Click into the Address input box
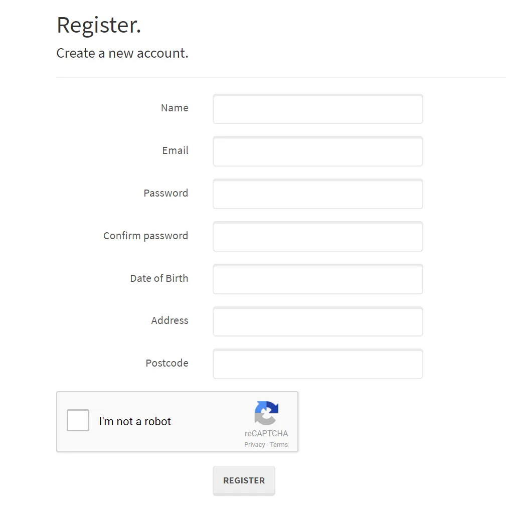Viewport: 506px width, 506px height. [317, 321]
